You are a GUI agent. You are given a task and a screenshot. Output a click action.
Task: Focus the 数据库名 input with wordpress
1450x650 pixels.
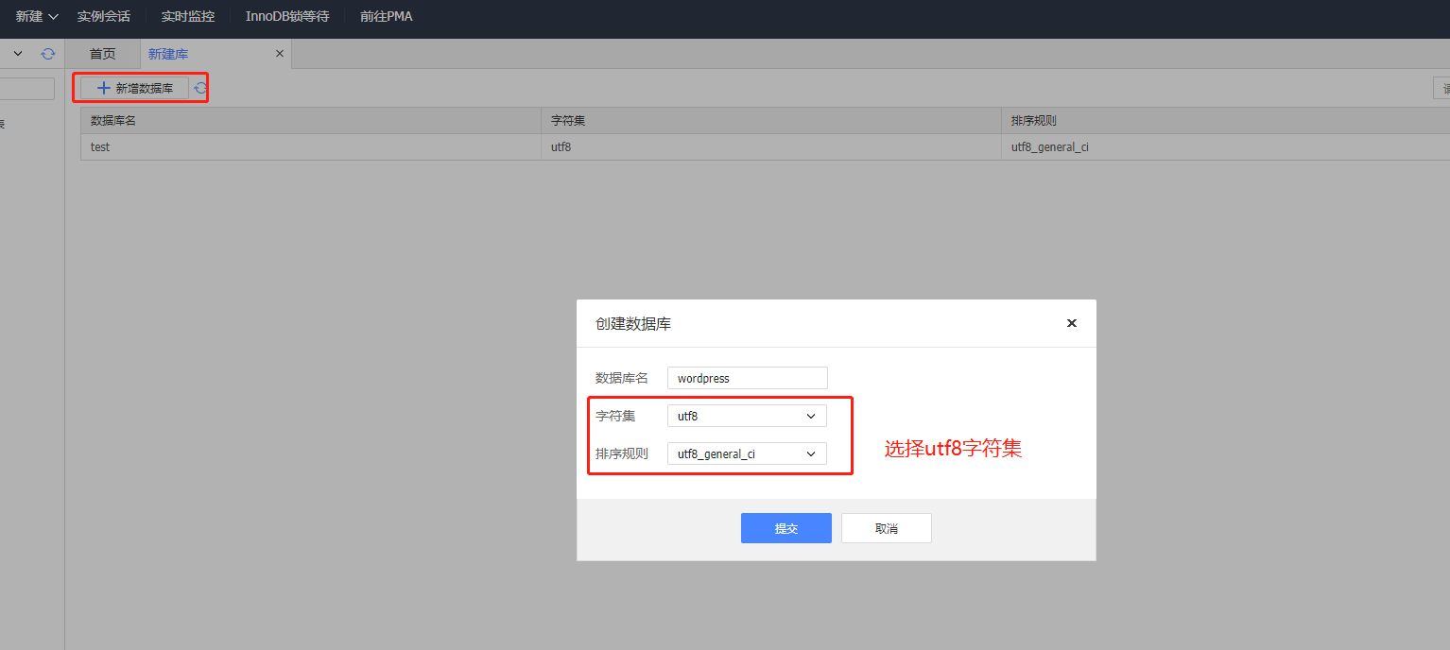tap(748, 378)
